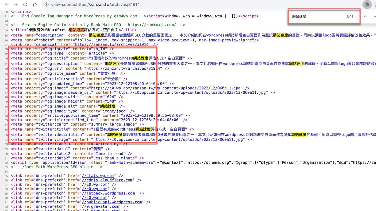The height and width of the screenshot is (211, 376).
Task: Focus the address bar URL
Action: (95, 5)
